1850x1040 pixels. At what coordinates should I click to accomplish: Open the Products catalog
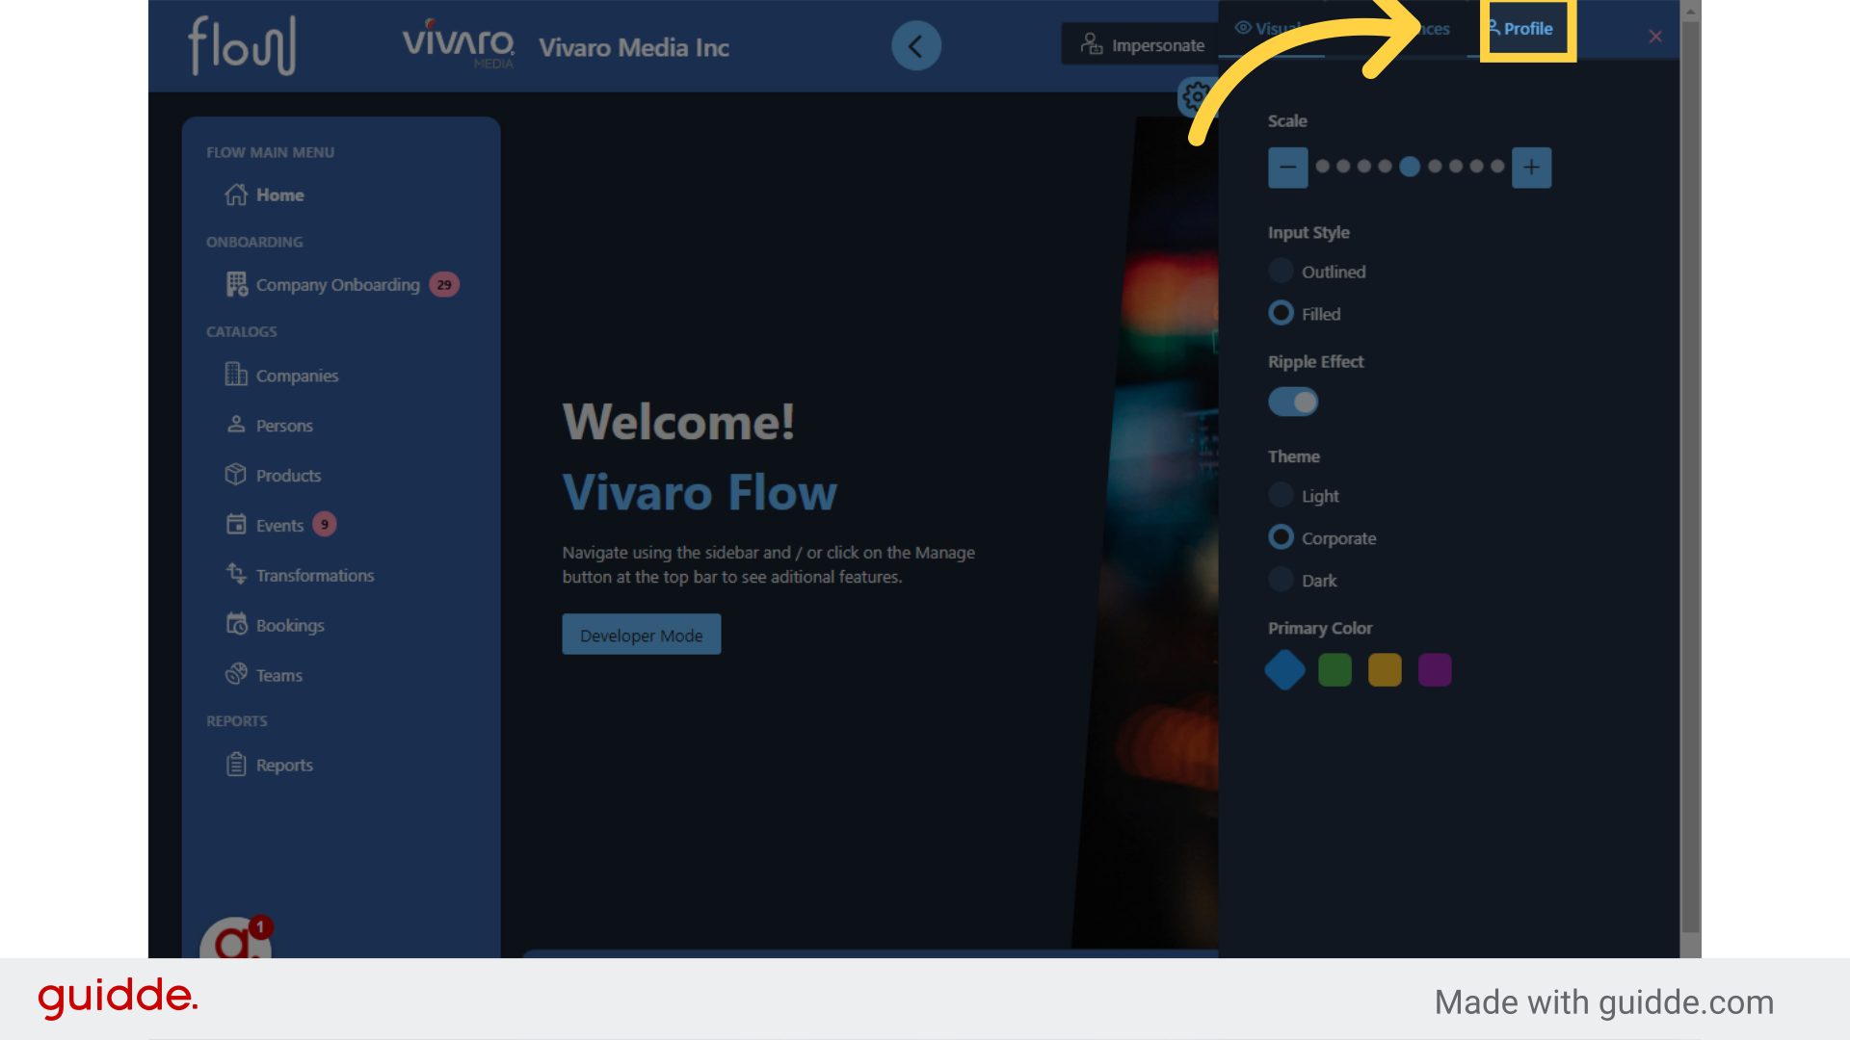coord(288,476)
